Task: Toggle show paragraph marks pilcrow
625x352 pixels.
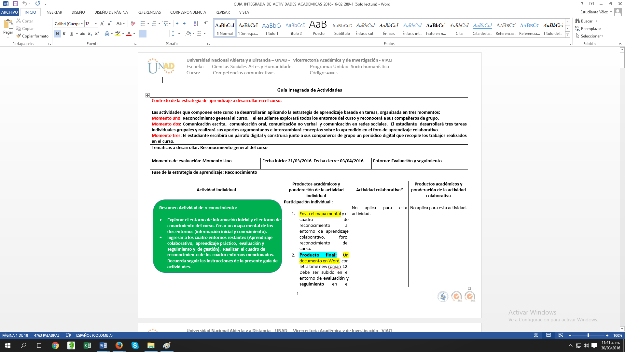Action: (206, 23)
